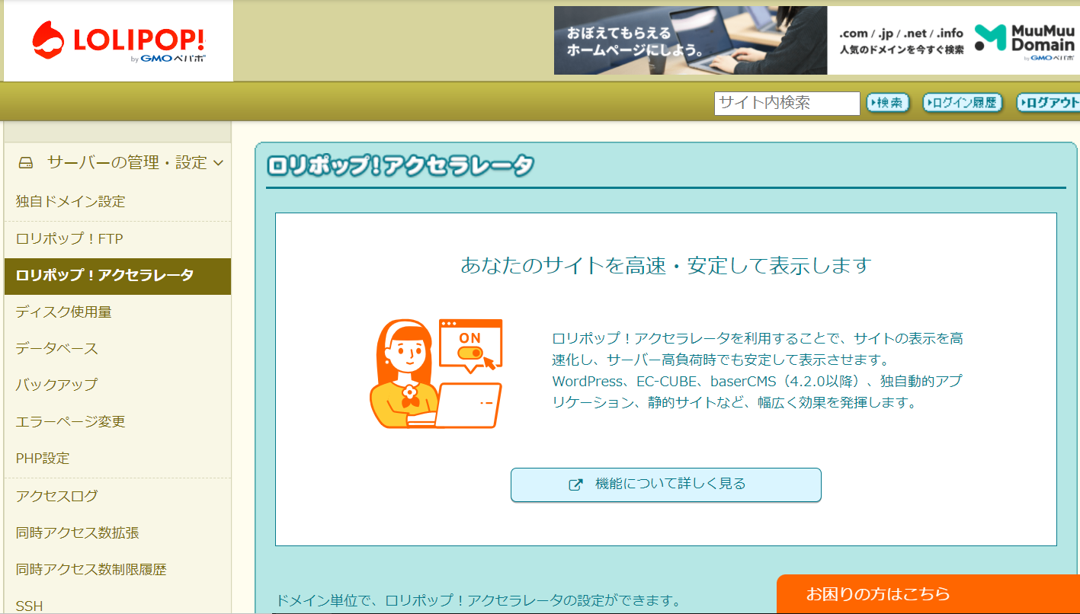Click the LOLIPOP! logo
Viewport: 1080px width, 614px height.
tap(118, 41)
